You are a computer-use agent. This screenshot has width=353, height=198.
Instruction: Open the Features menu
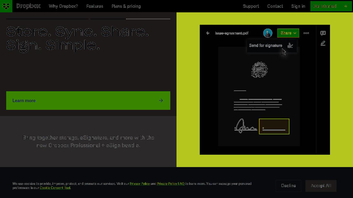click(95, 6)
